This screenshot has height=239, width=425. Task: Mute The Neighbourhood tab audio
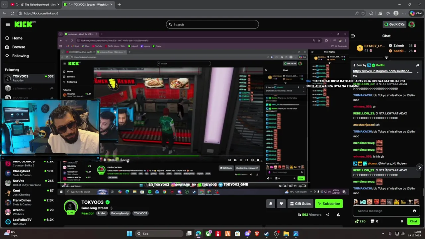[x=17, y=4]
